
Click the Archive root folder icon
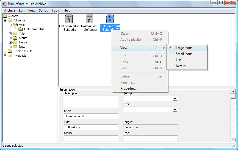pyautogui.click(x=5, y=16)
